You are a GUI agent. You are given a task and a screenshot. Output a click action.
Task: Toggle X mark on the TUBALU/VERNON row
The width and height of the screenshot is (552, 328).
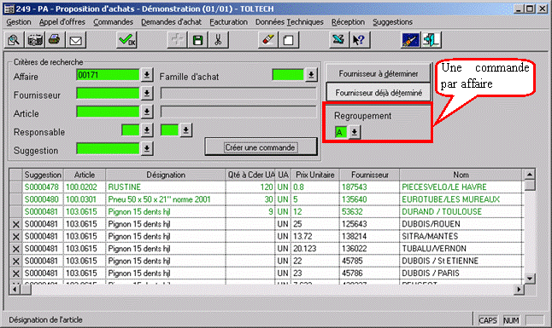click(16, 249)
